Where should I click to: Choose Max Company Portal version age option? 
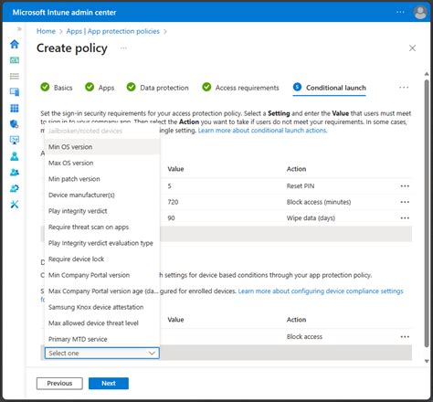click(102, 291)
